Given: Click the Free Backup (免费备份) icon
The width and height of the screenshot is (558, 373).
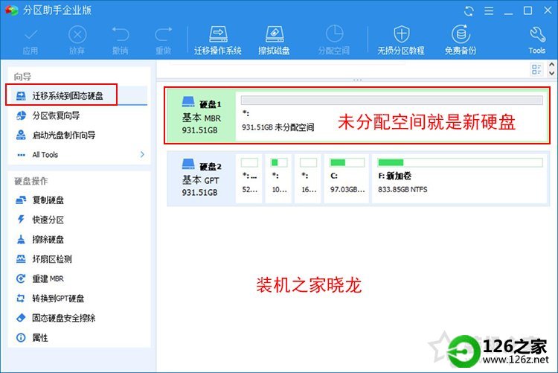Looking at the screenshot, I should click(x=461, y=34).
